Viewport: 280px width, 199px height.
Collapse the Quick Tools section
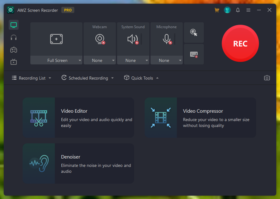click(x=141, y=78)
